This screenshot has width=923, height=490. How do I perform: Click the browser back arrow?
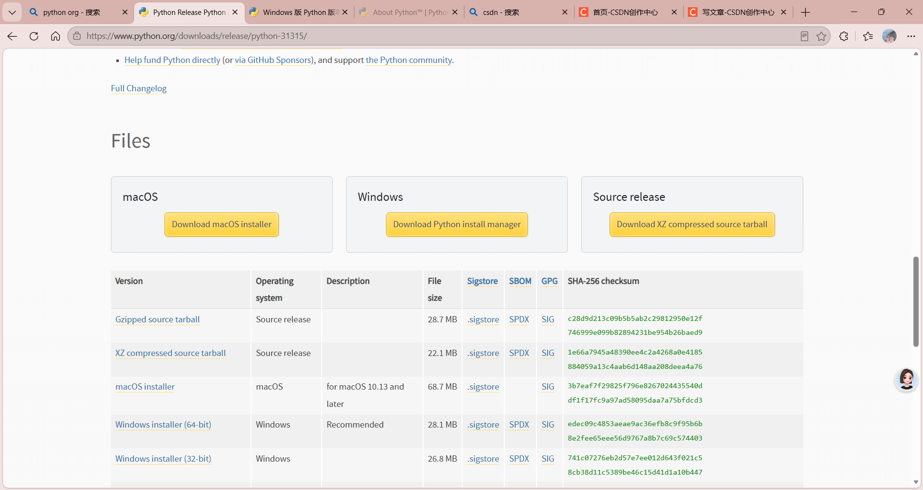click(x=12, y=36)
